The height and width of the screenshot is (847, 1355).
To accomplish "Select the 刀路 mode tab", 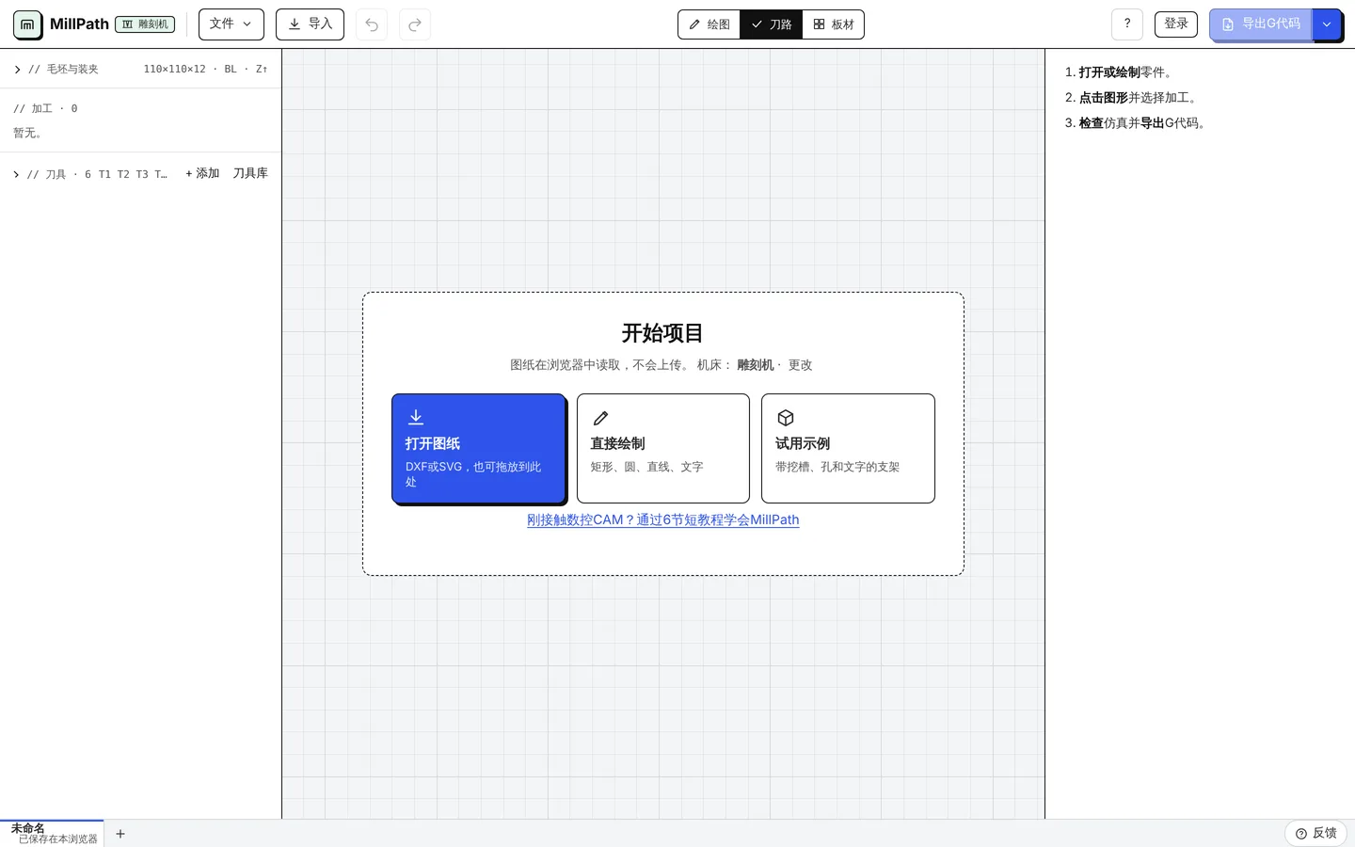I will tap(772, 24).
